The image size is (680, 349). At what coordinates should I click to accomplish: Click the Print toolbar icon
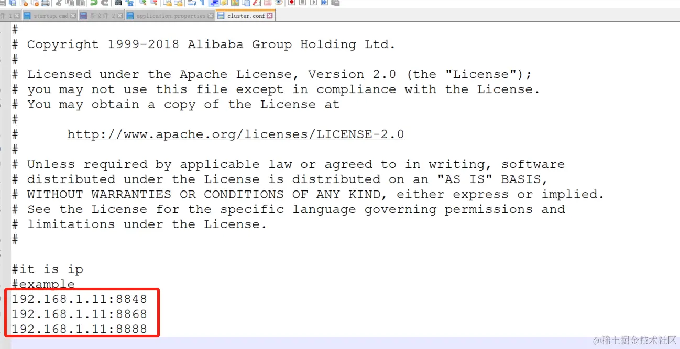45,3
